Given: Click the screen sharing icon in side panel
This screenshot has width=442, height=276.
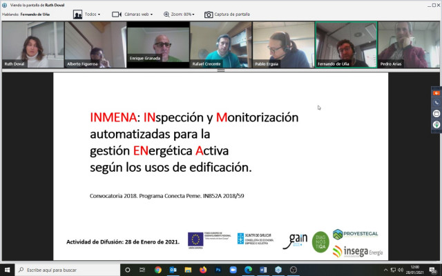Looking at the screenshot, I should pos(436,113).
